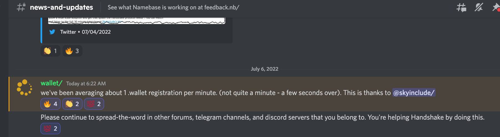Click the hash icon beside news-and-updates
Screen dimensions: 500x137
point(21,7)
